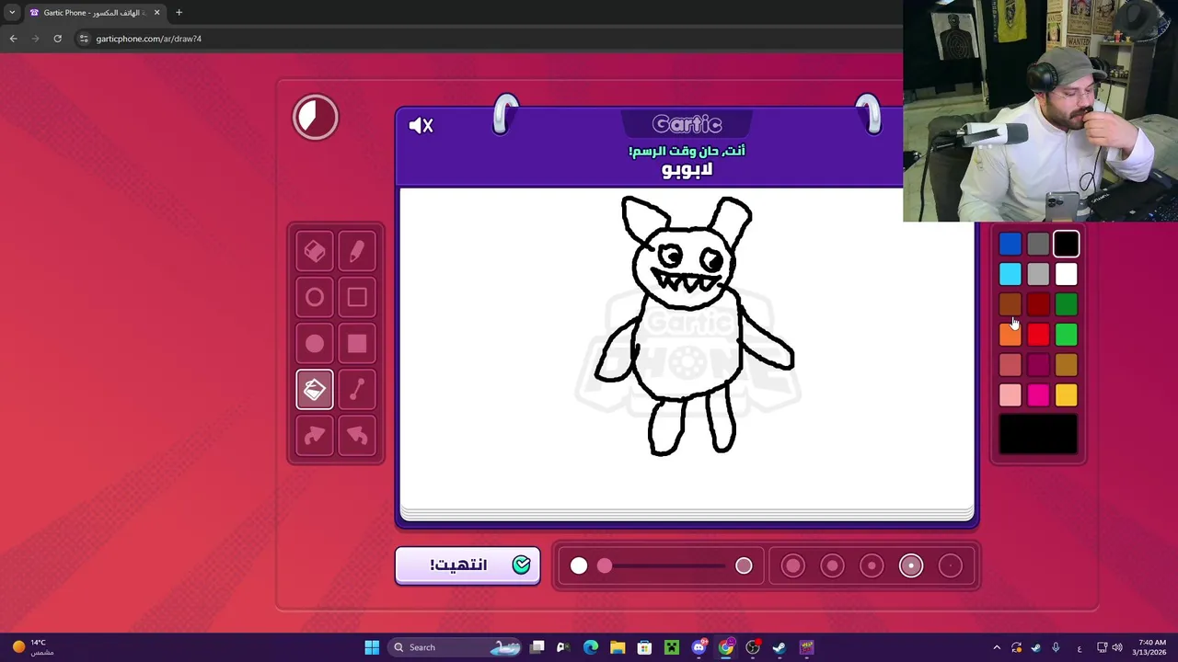Open the volume control in tray

(x=1117, y=647)
